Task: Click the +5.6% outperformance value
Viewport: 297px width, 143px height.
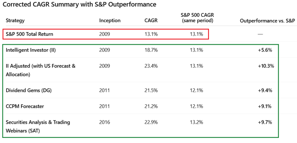Action: click(265, 50)
